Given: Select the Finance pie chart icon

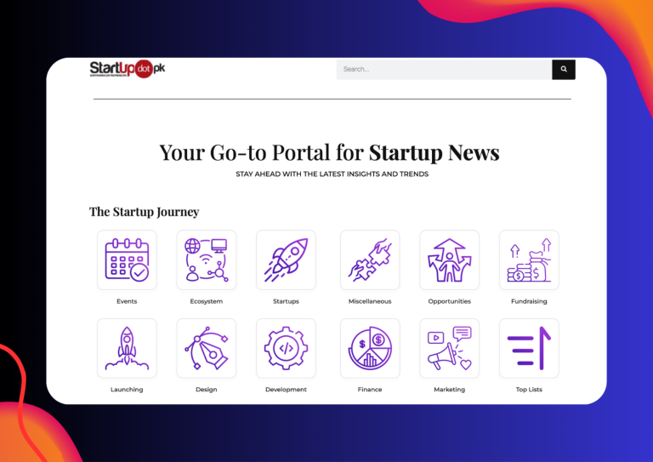Looking at the screenshot, I should pos(370,348).
